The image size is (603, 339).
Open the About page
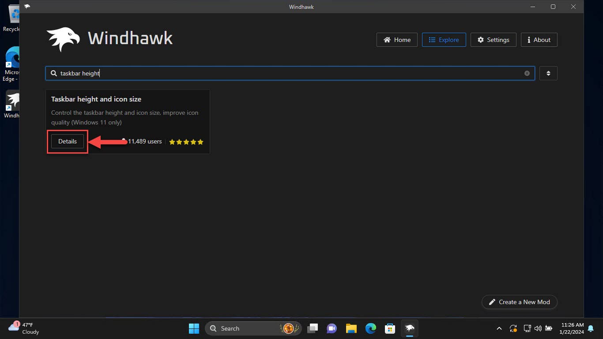point(539,40)
